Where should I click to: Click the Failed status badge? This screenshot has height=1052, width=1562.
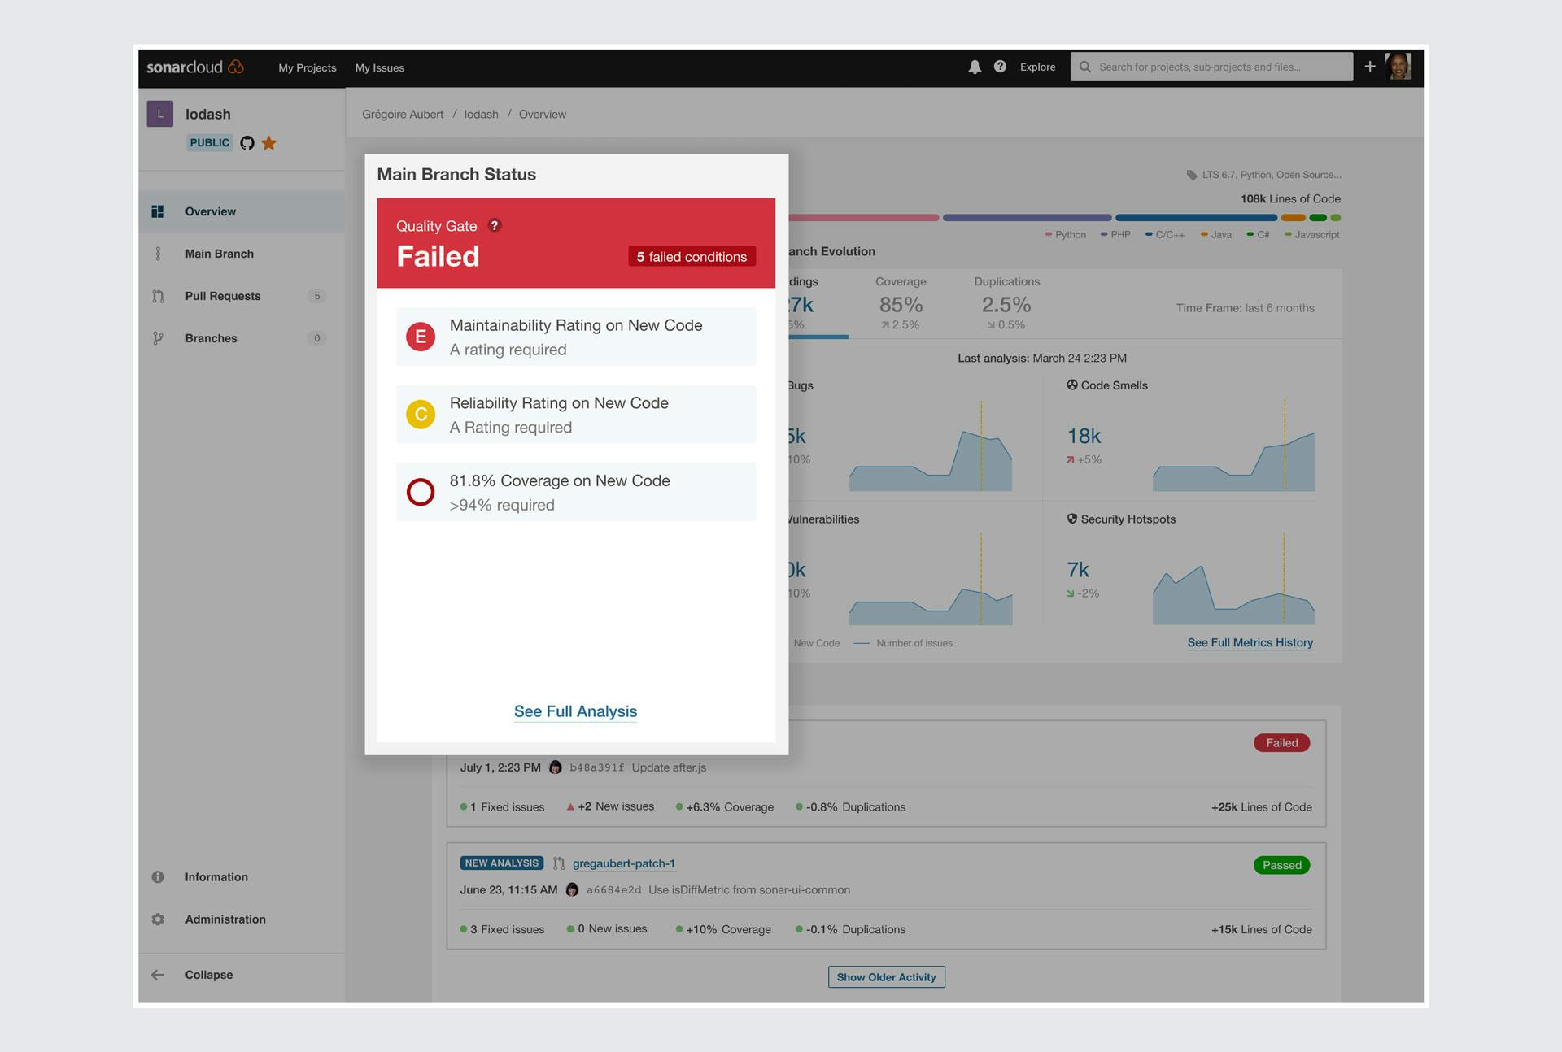click(1282, 743)
